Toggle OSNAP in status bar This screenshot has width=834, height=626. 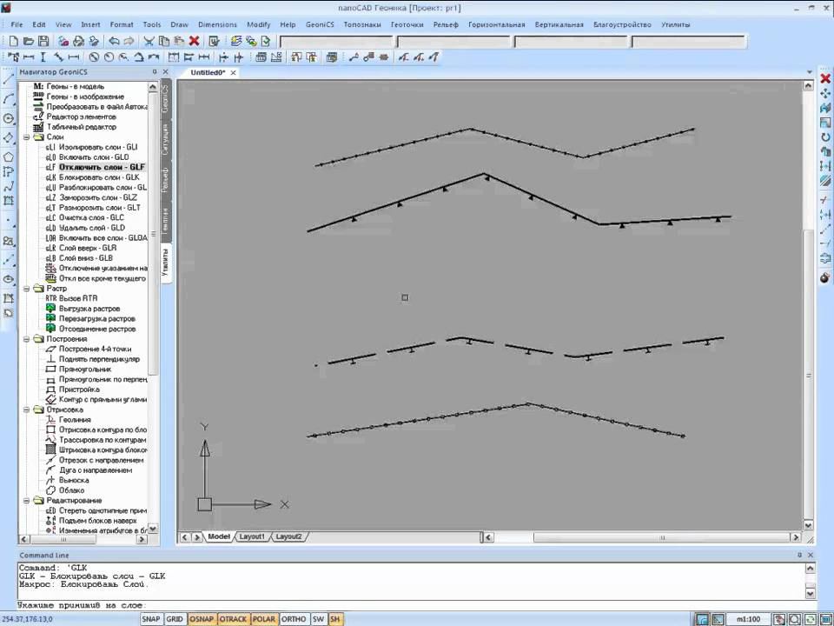tap(202, 619)
